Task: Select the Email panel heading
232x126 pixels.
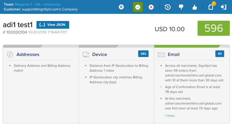Action: (x=173, y=54)
